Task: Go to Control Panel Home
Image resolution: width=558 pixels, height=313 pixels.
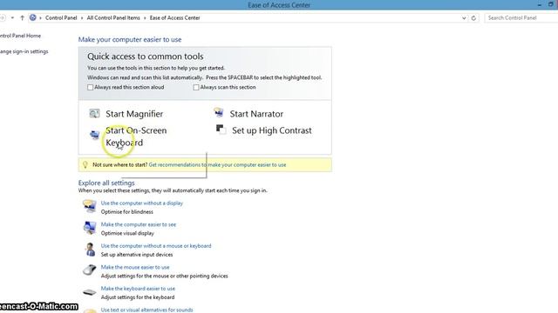Action: click(x=20, y=36)
